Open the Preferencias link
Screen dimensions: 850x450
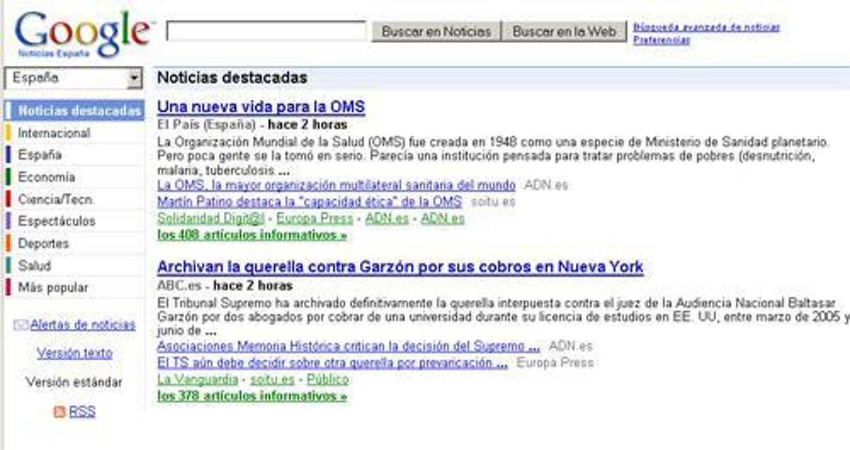coord(662,40)
